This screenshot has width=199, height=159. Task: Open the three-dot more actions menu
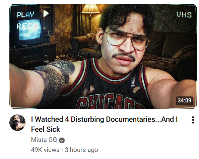tap(193, 120)
